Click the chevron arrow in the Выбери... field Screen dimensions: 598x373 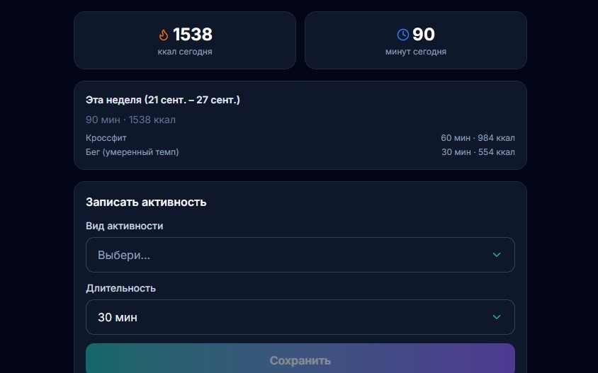pyautogui.click(x=497, y=255)
